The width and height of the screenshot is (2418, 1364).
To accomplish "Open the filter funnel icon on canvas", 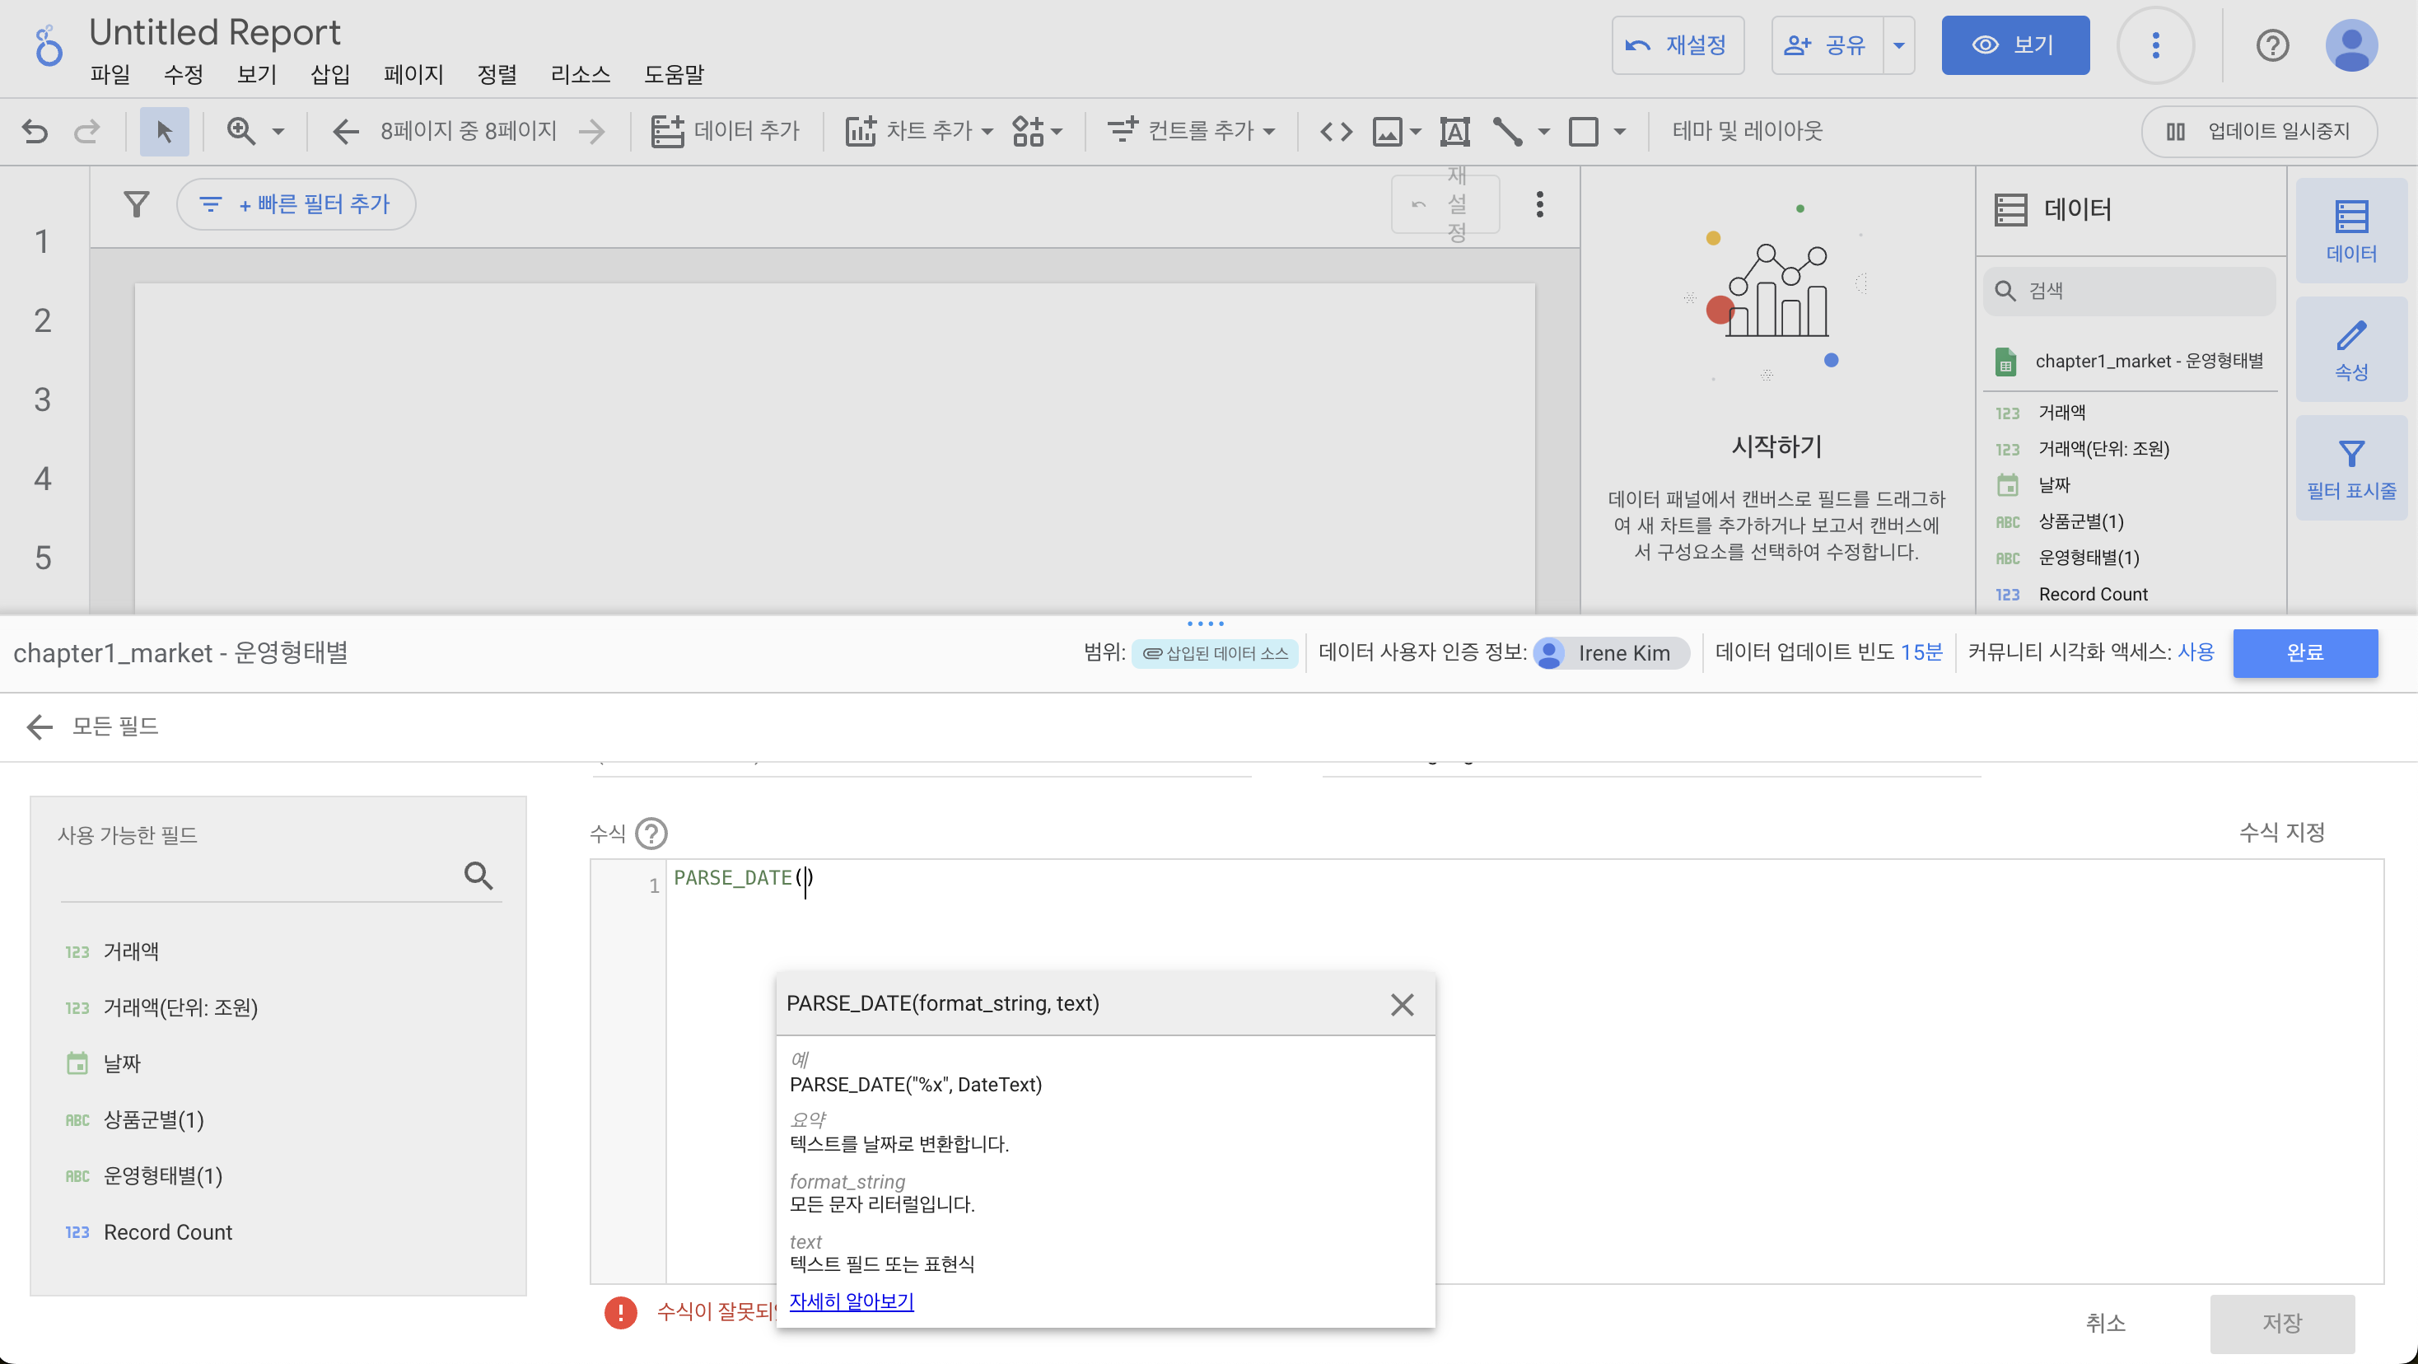I will [137, 203].
